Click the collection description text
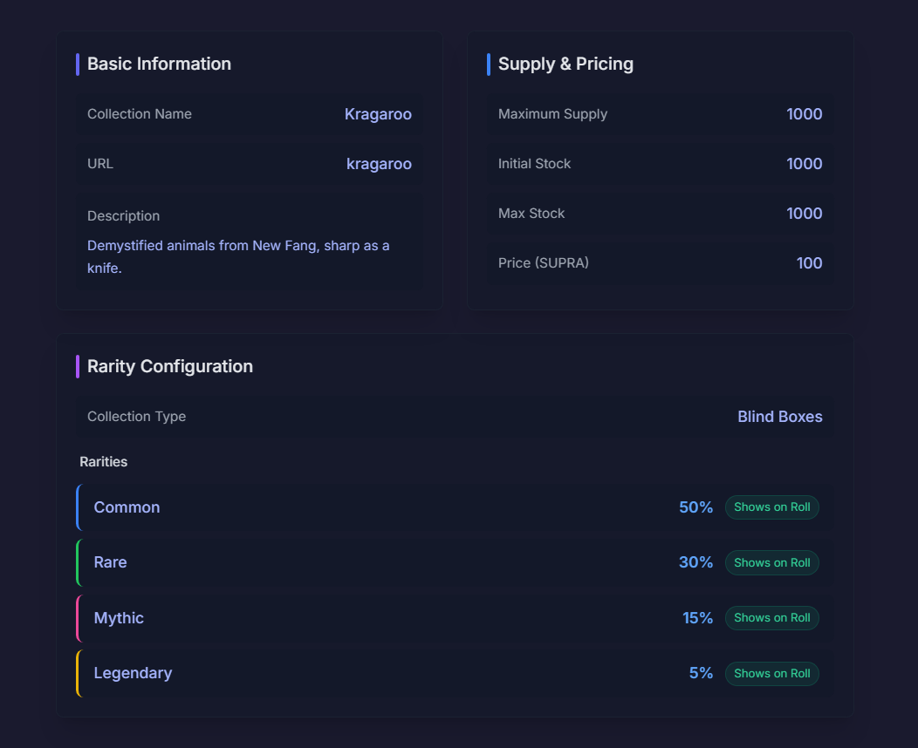918x748 pixels. [x=238, y=256]
